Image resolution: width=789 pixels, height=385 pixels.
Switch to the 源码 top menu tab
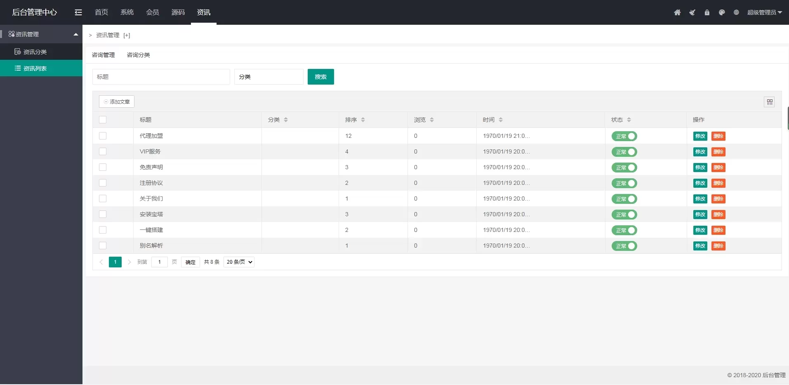[x=178, y=12]
